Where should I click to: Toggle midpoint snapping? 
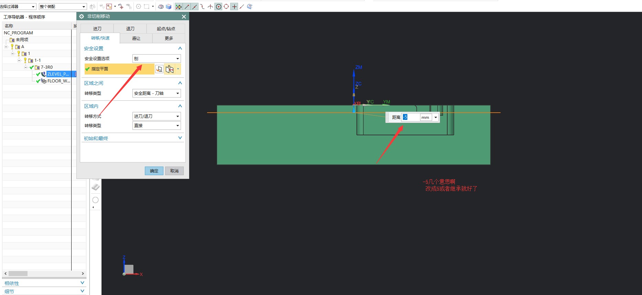[194, 7]
